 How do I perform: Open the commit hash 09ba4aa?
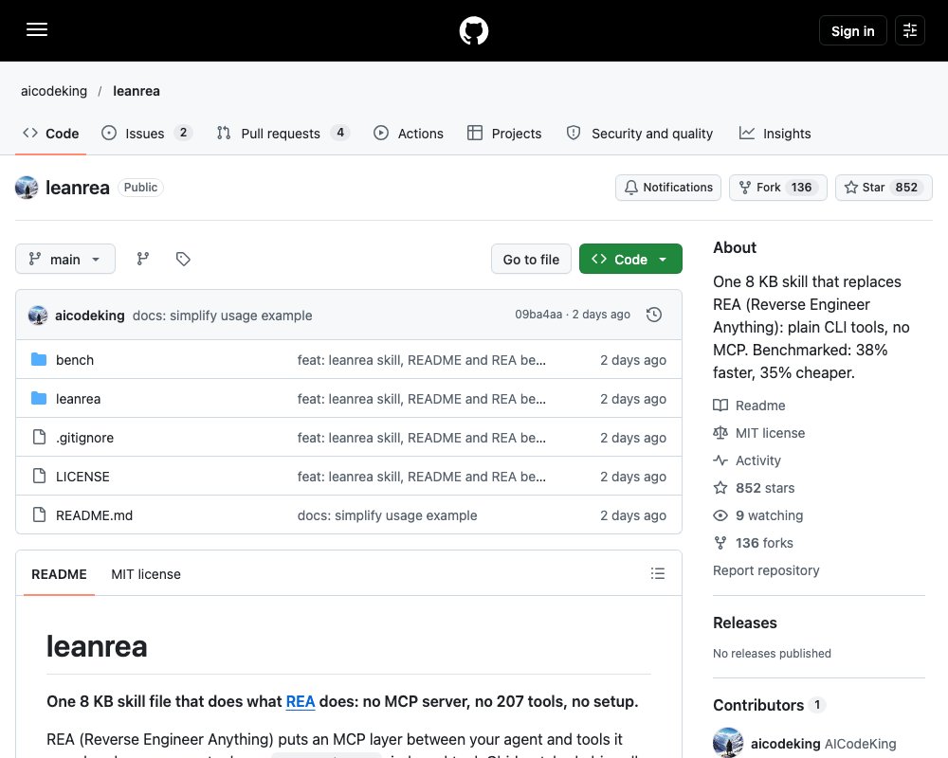click(x=538, y=315)
